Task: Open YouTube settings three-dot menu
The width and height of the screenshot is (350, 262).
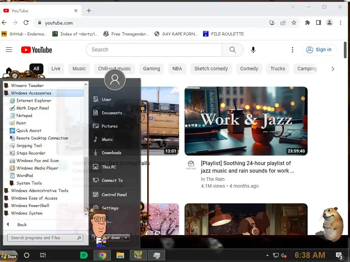Action: [293, 50]
